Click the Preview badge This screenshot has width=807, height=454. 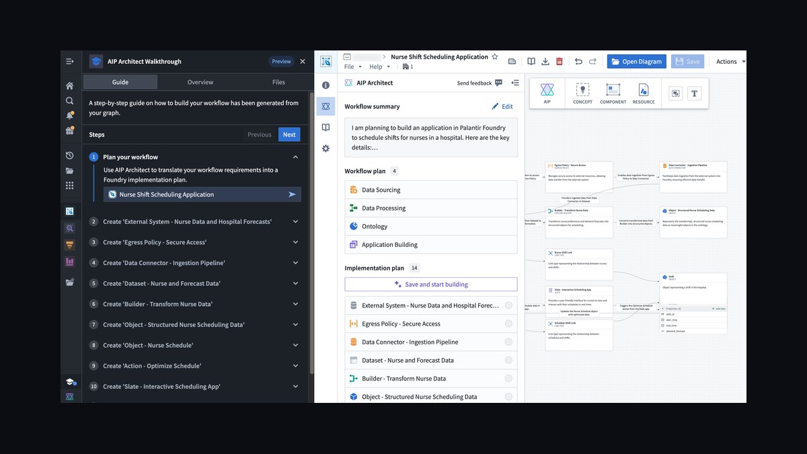tap(281, 61)
